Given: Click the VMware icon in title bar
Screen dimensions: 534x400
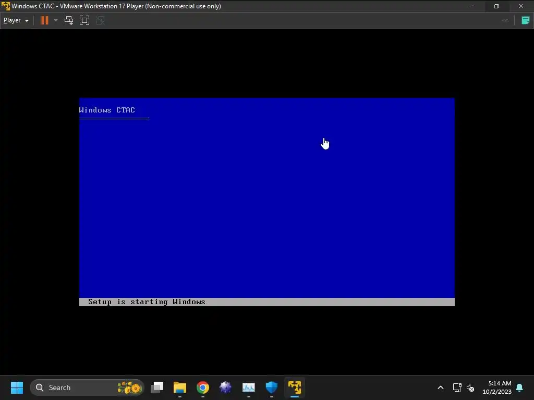Looking at the screenshot, I should click(6, 6).
